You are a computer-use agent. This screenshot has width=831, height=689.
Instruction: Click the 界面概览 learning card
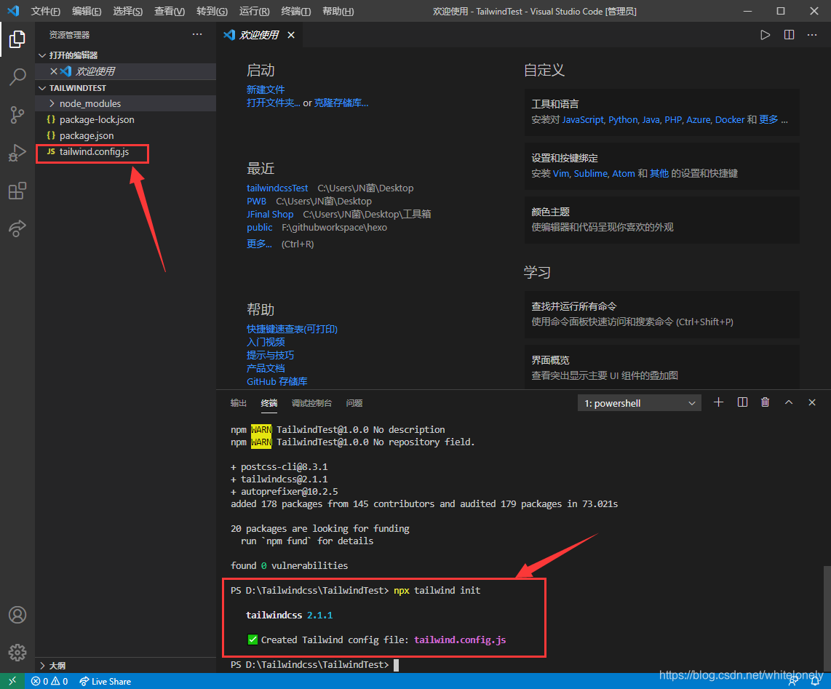(x=662, y=367)
